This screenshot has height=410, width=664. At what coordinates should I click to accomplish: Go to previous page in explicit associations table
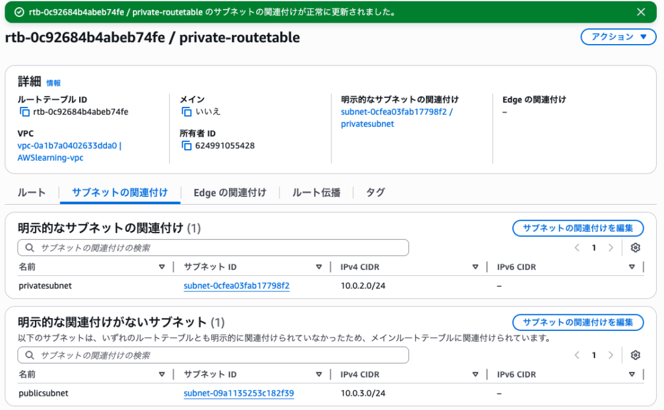pos(577,247)
